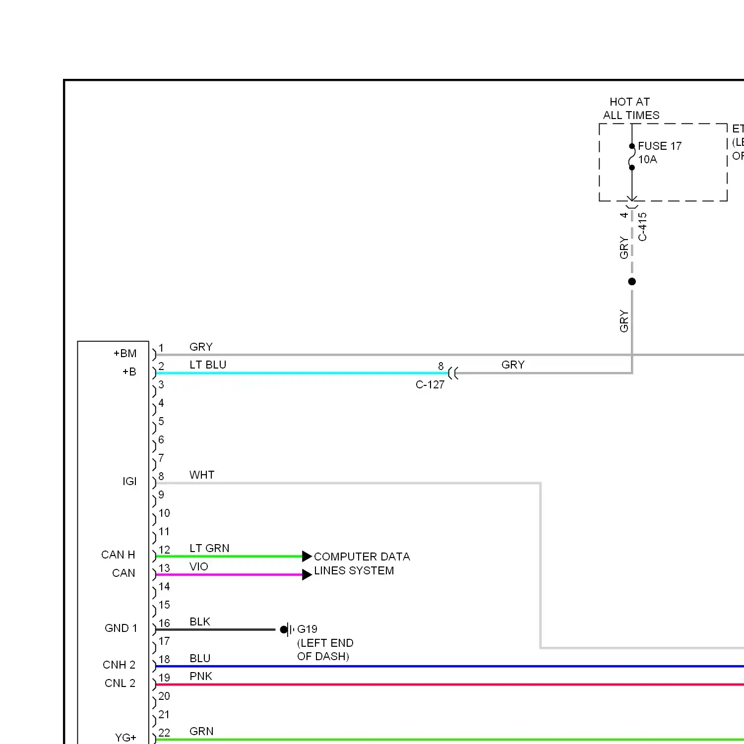Viewport: 744px width, 744px height.
Task: Select the LT GRN wire color label
Action: click(x=209, y=548)
